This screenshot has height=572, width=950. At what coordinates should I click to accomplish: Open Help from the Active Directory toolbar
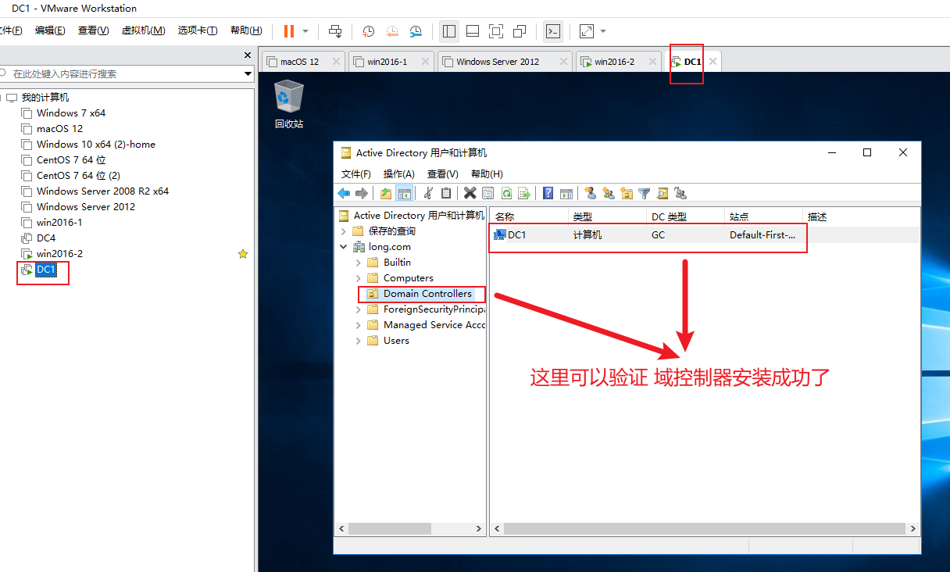(x=548, y=193)
